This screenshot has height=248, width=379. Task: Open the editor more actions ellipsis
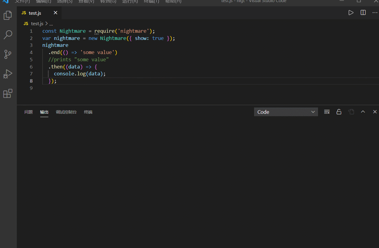[x=375, y=13]
